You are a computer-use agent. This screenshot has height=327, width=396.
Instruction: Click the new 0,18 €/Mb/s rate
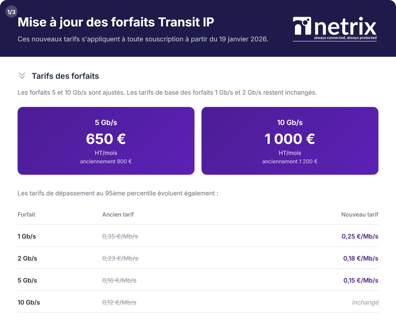click(x=361, y=258)
